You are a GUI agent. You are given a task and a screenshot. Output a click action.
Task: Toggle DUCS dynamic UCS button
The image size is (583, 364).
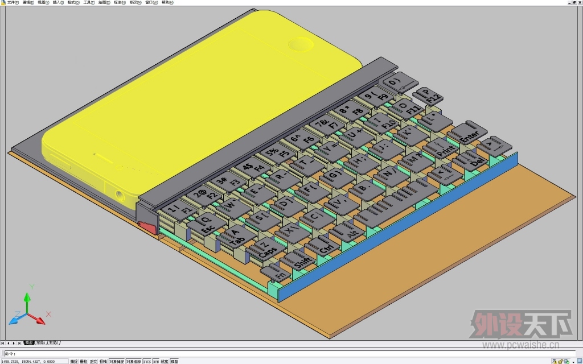pos(147,361)
